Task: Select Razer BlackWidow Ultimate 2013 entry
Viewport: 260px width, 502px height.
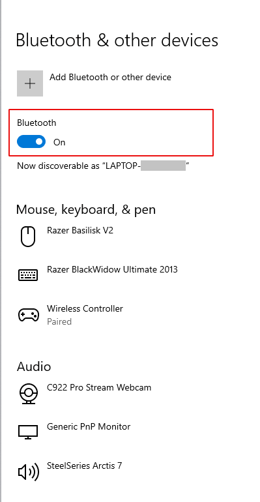Action: [112, 269]
